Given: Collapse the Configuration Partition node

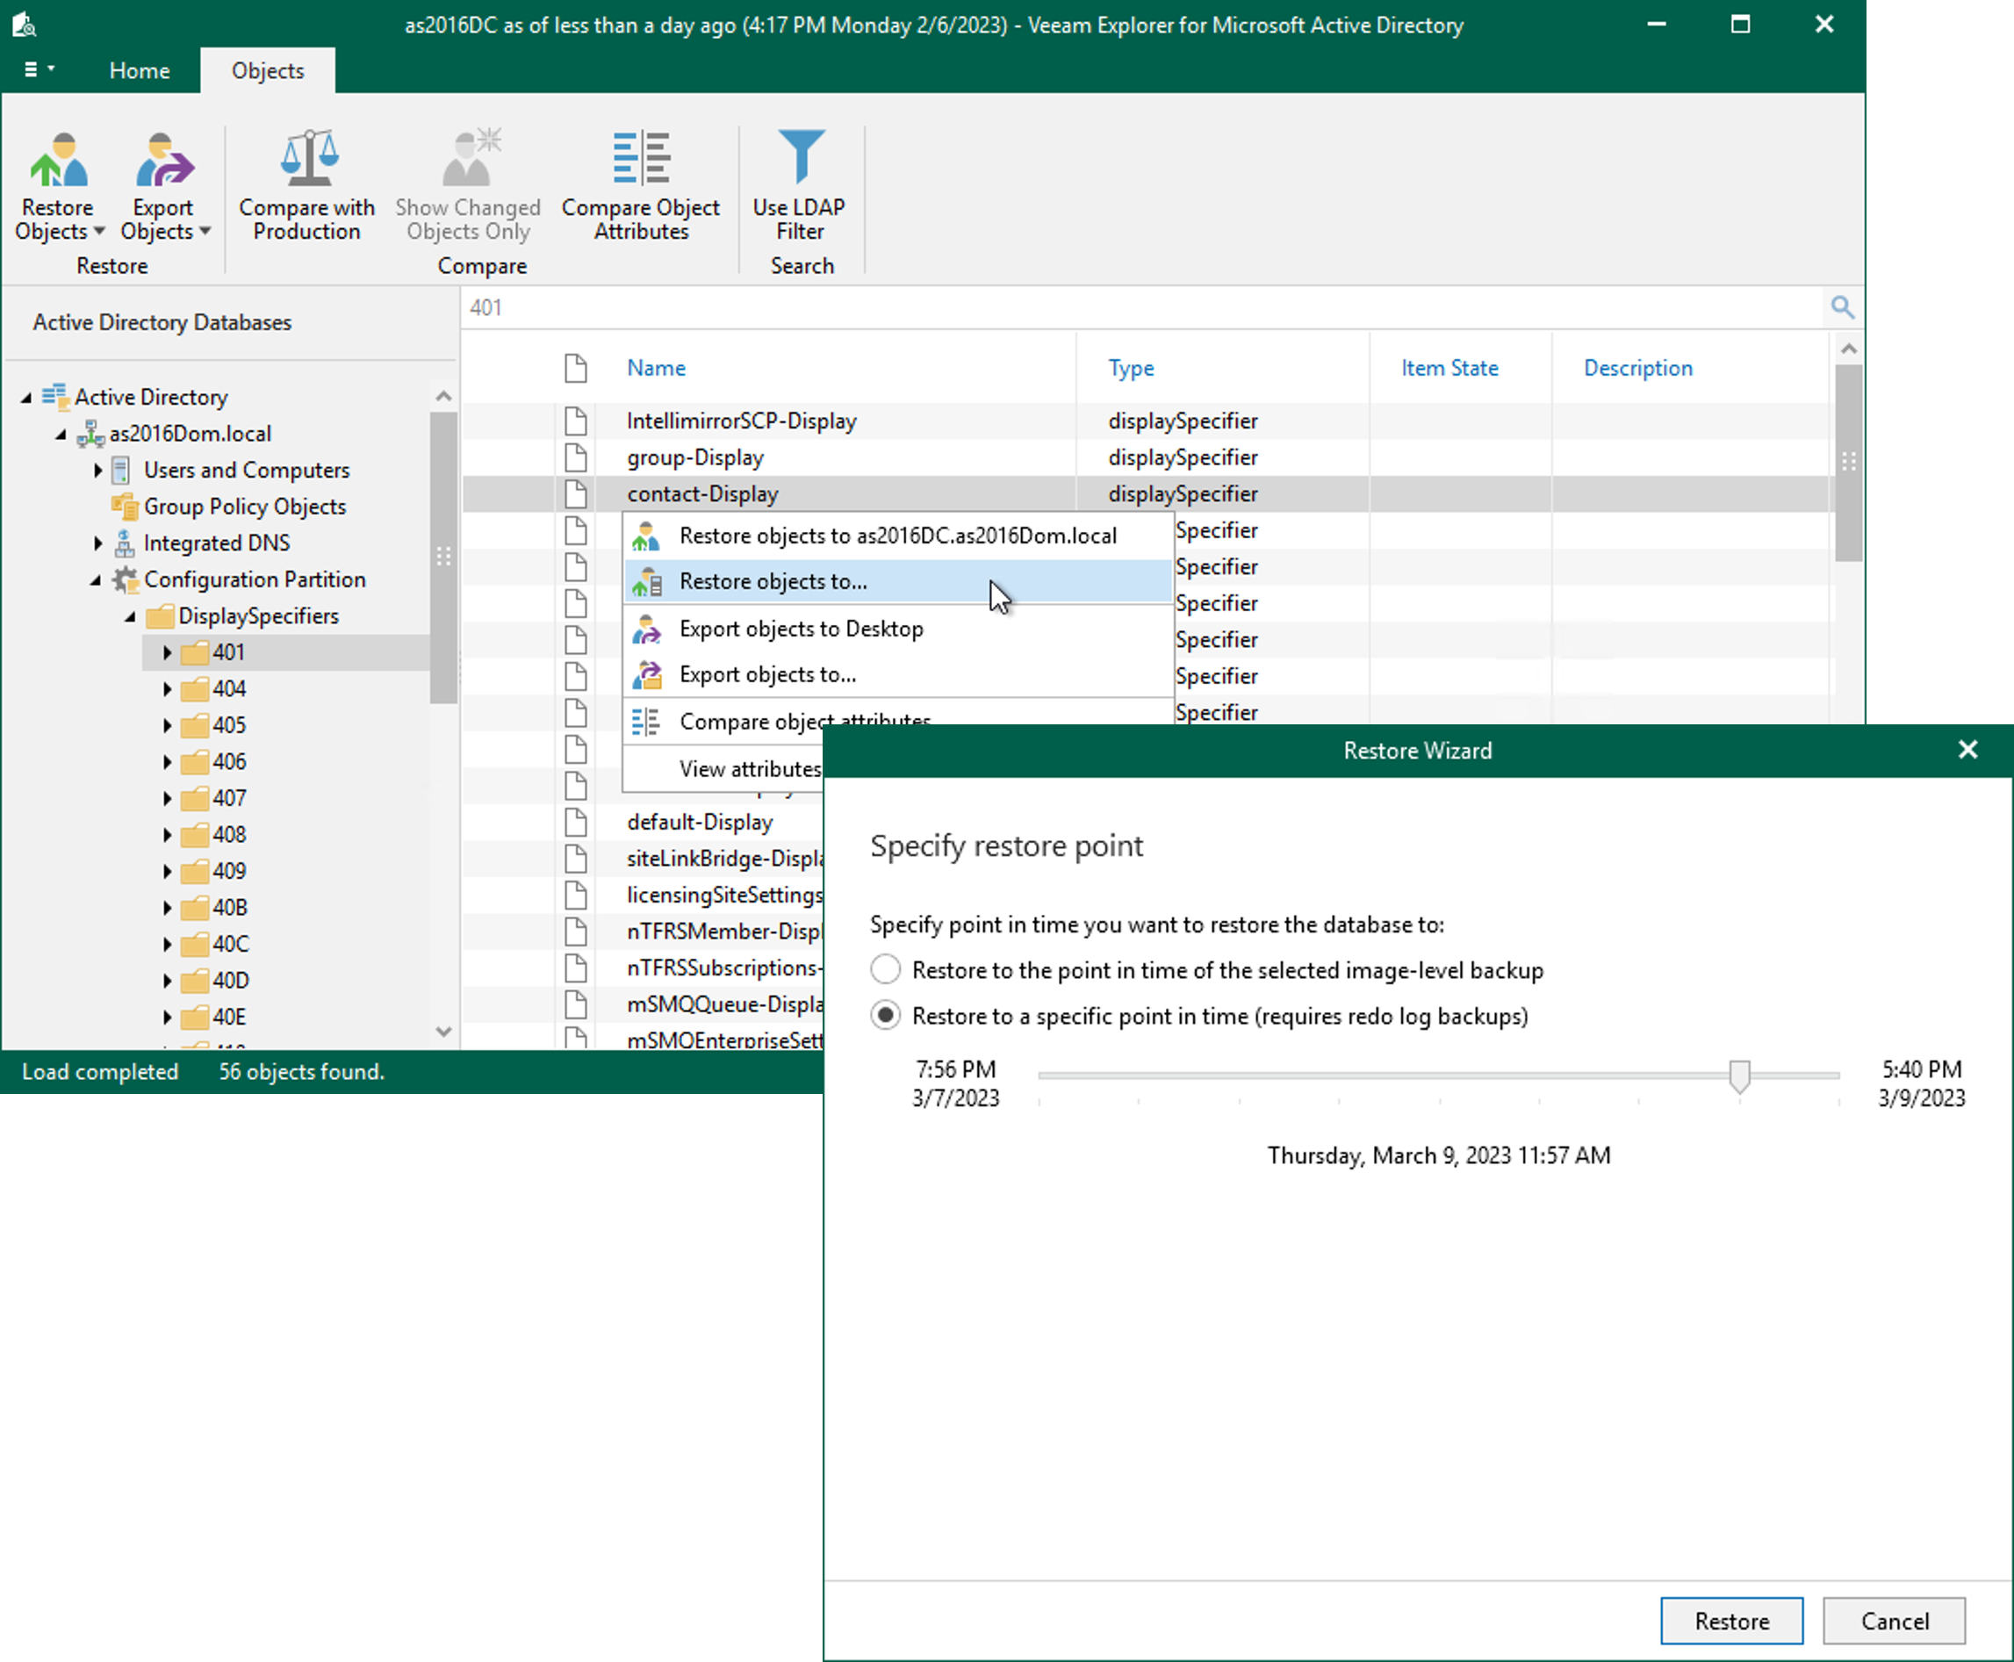Looking at the screenshot, I should tap(96, 580).
